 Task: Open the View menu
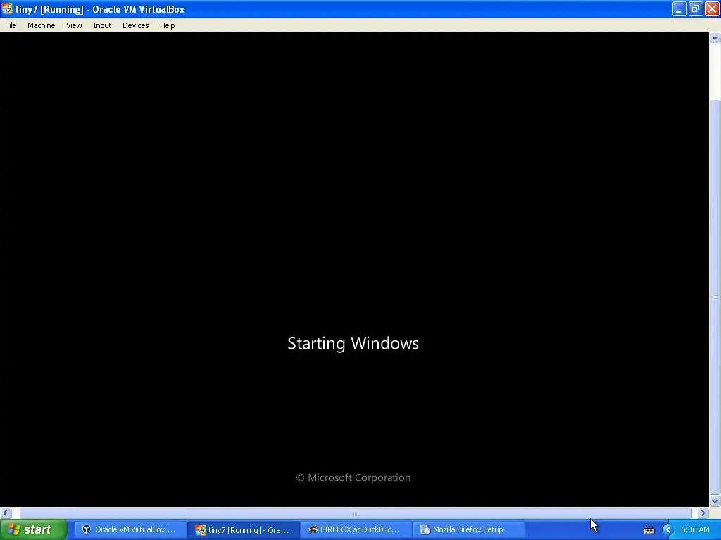coord(74,25)
